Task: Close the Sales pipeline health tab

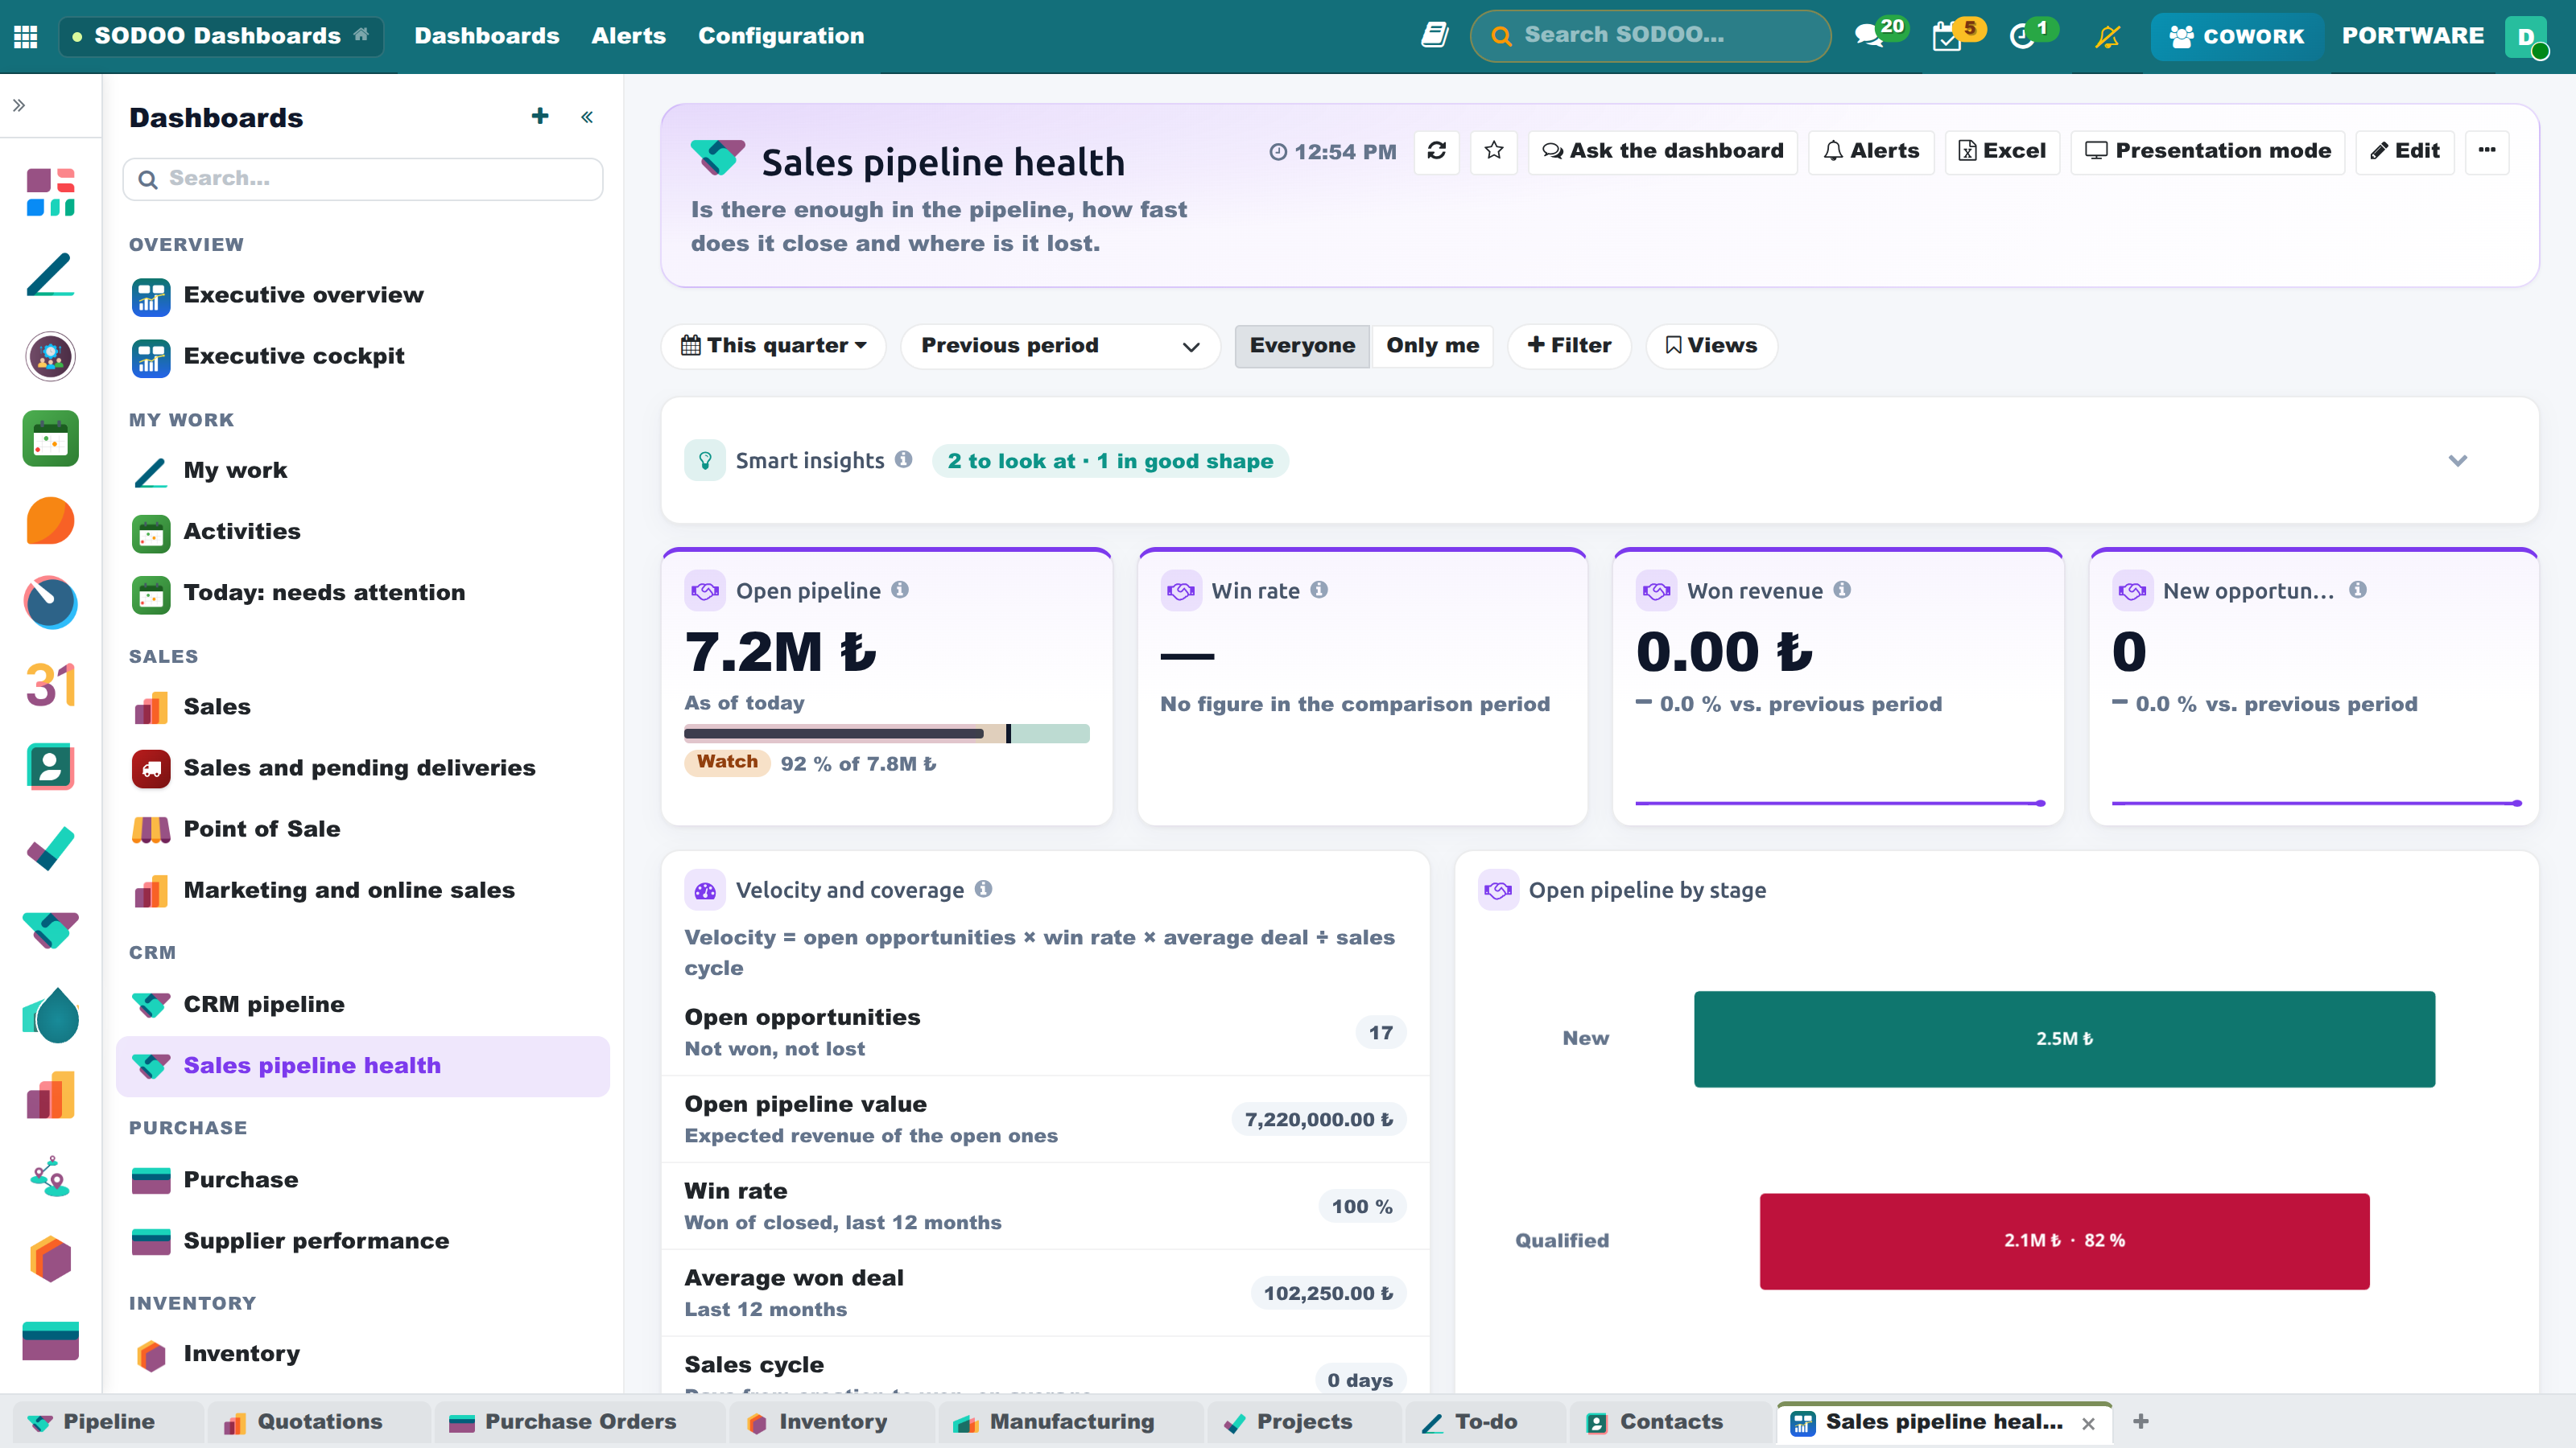Action: pos(2088,1423)
